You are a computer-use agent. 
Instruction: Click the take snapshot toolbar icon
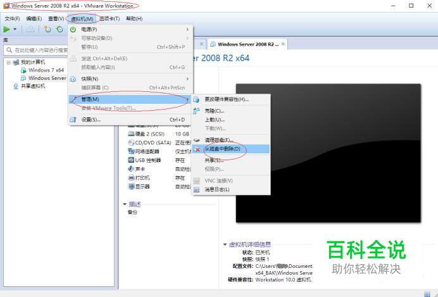(x=47, y=29)
